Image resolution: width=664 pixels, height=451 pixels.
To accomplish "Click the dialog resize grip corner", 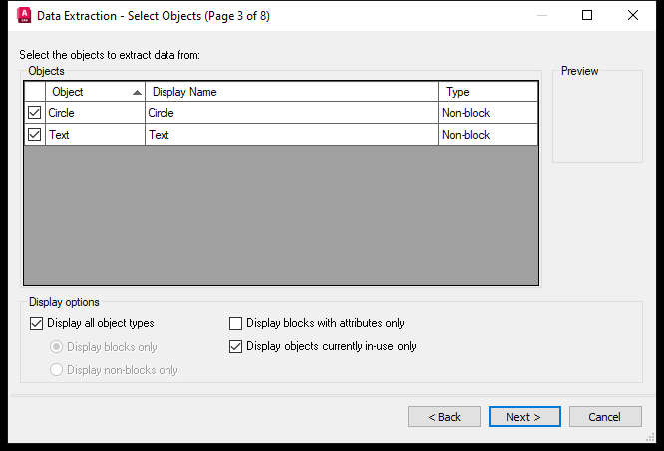I will coord(651,438).
